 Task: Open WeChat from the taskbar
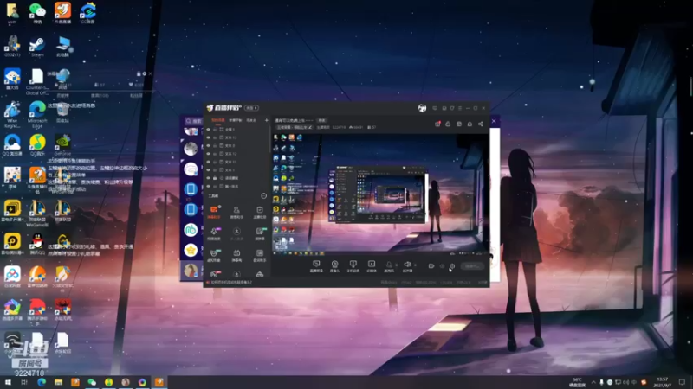tap(92, 382)
